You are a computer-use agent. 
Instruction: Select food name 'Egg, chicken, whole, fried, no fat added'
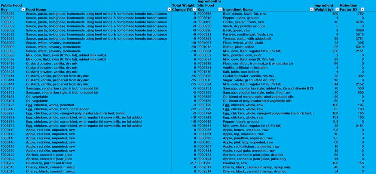pyautogui.click(x=58, y=109)
